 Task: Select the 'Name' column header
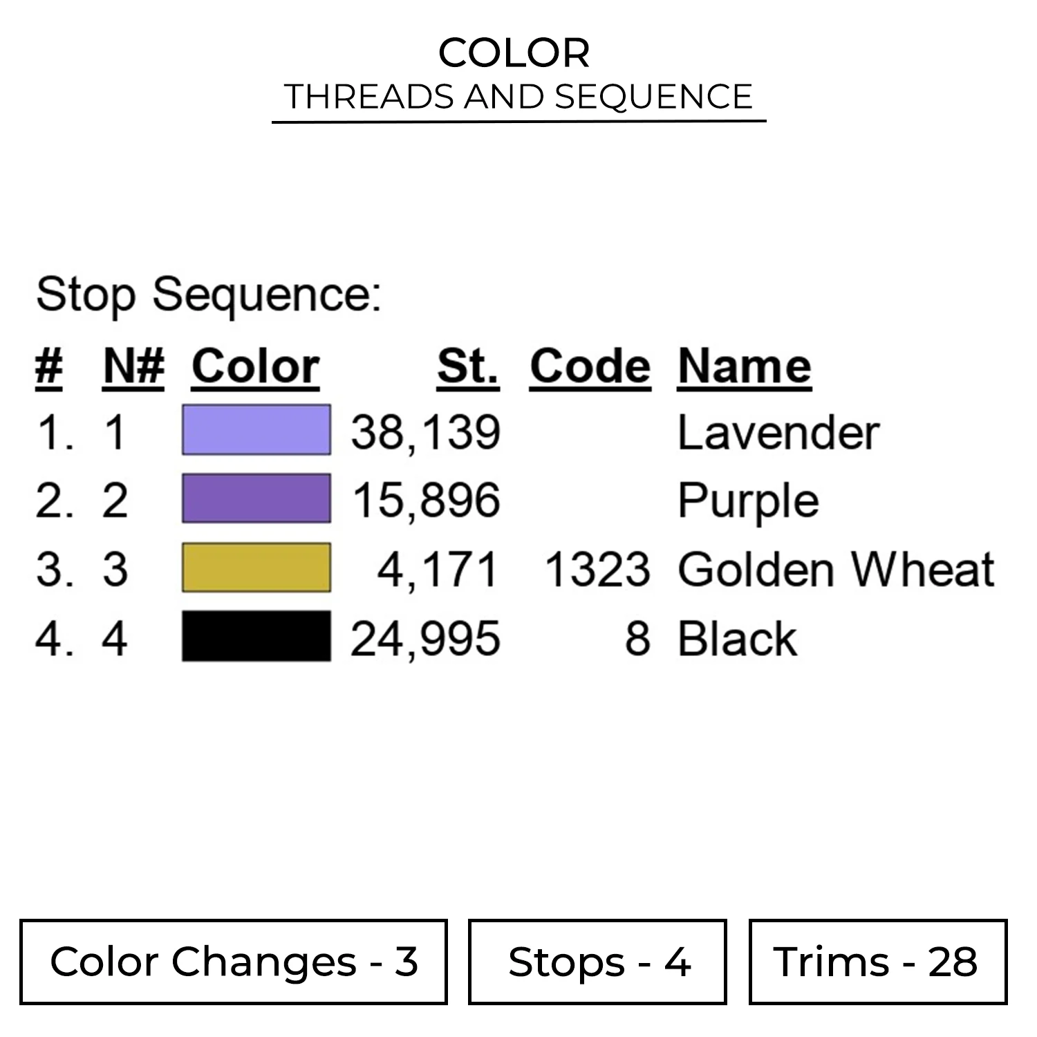(x=744, y=366)
